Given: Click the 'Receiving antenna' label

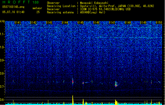Looking at the screenshot, I should (60, 12).
